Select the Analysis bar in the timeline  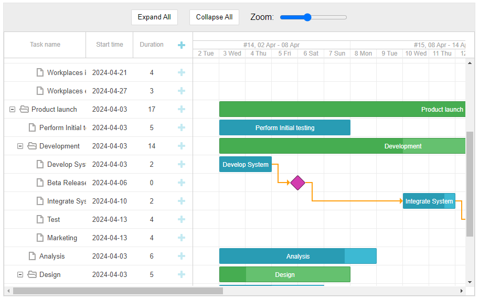298,256
